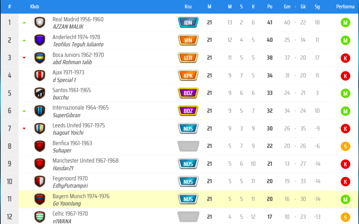The image size is (359, 224).
Task: Open Bayern Munich 1974-1976 club page
Action: click(81, 196)
